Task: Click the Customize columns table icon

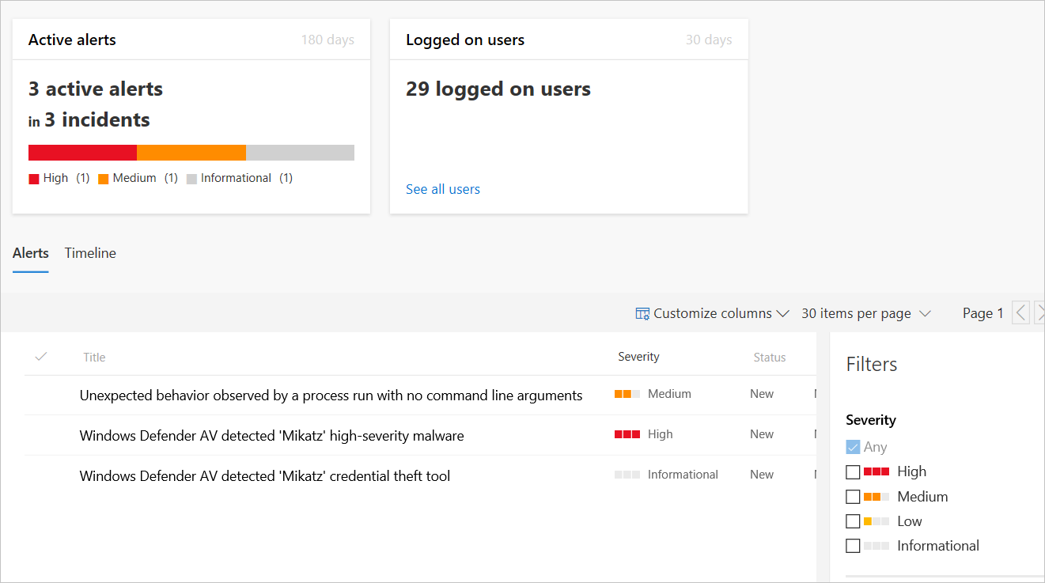Action: 642,314
